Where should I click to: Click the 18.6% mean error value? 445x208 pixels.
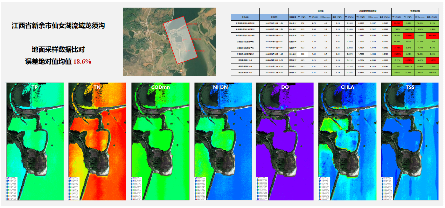82,62
